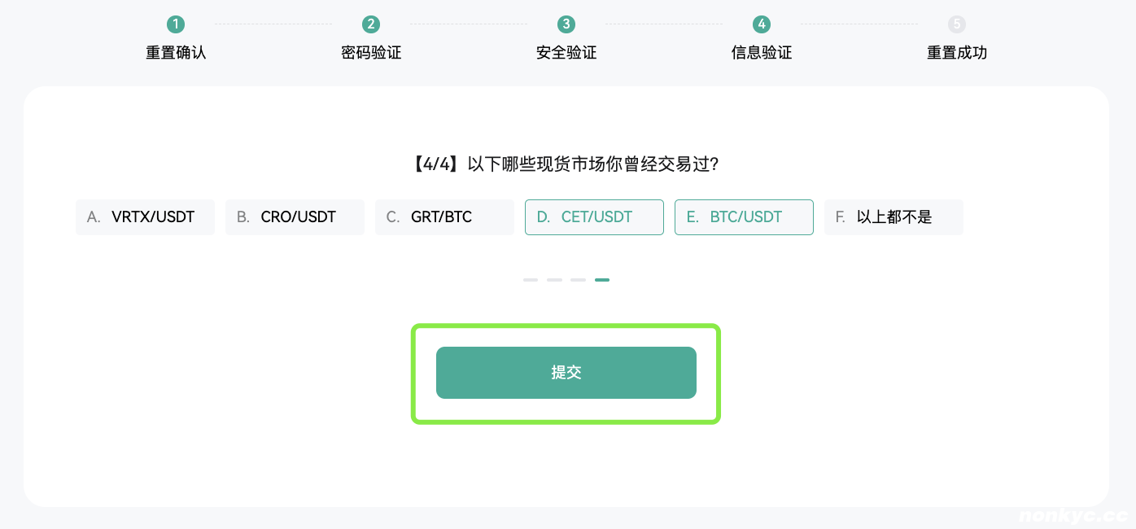This screenshot has width=1136, height=529.
Task: Click the step 2 密码验证 circle icon
Action: coord(371,24)
